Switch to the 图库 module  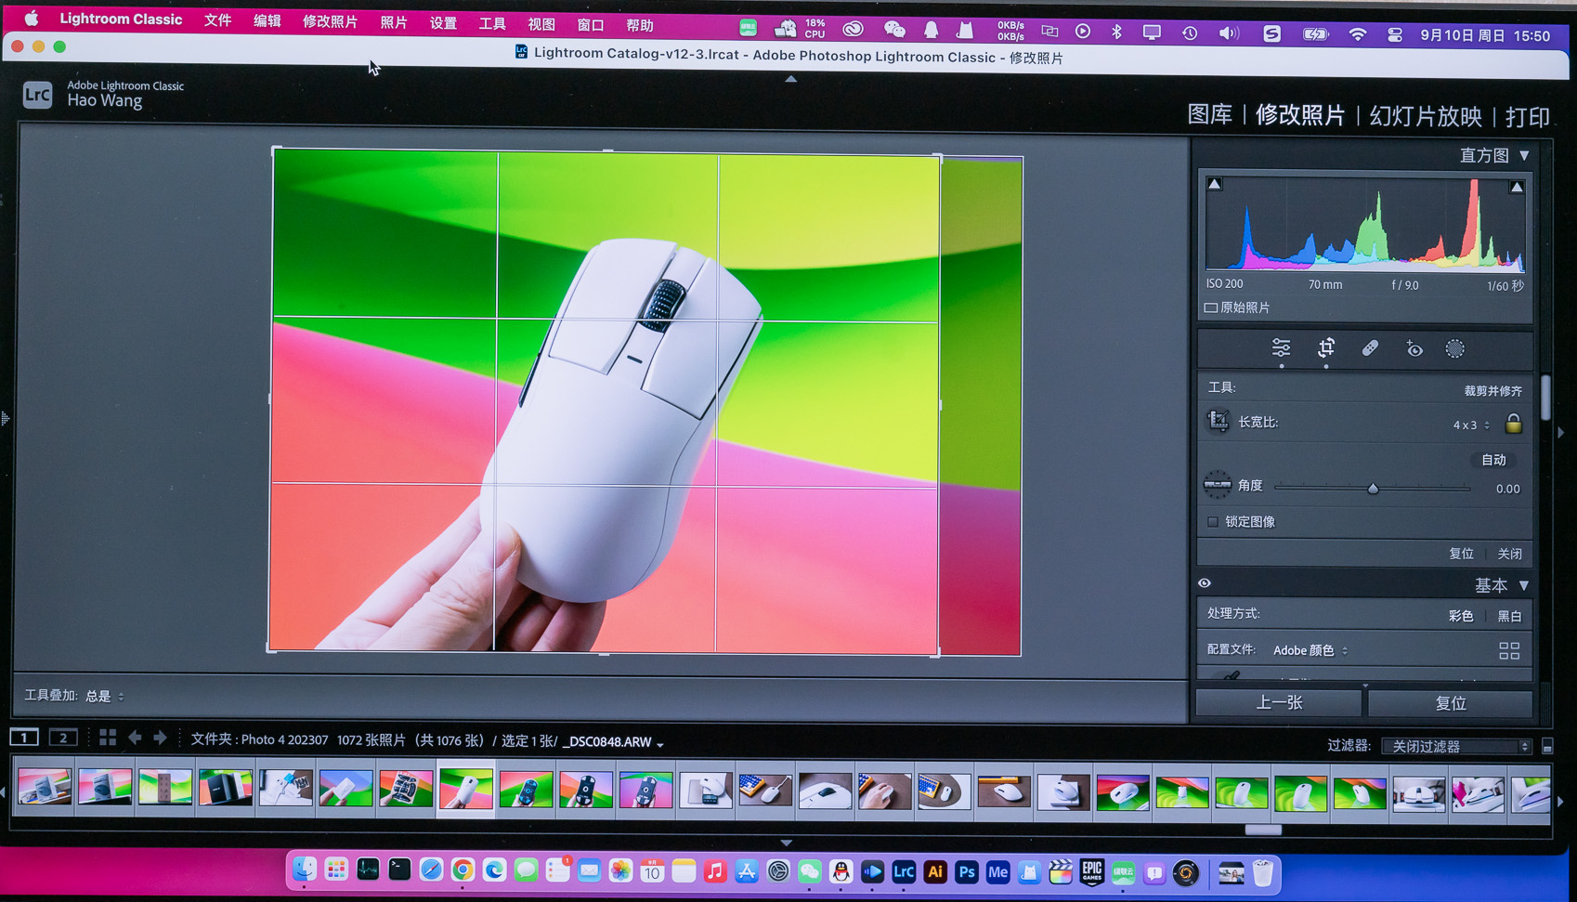pos(1209,115)
